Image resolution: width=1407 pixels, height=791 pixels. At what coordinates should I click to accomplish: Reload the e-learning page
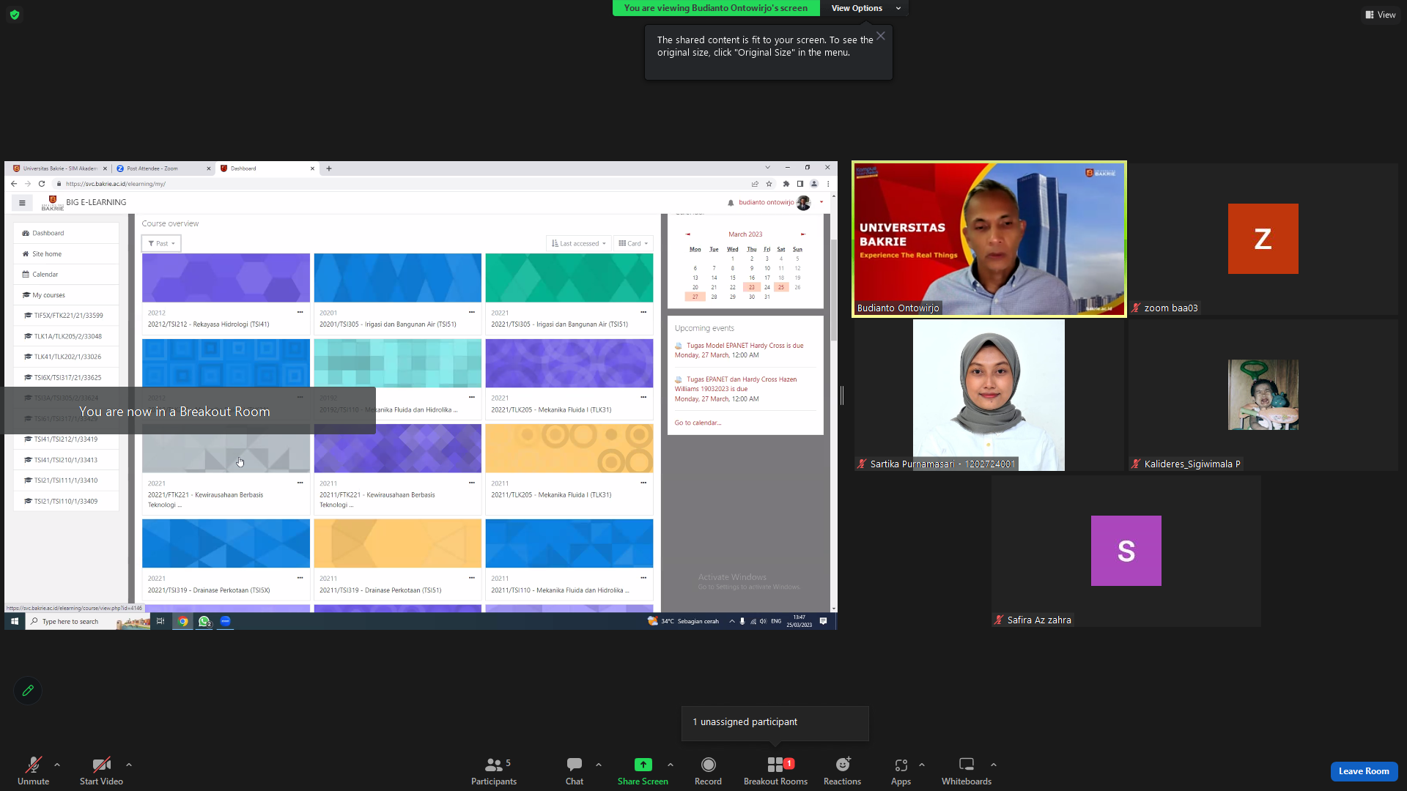[42, 184]
